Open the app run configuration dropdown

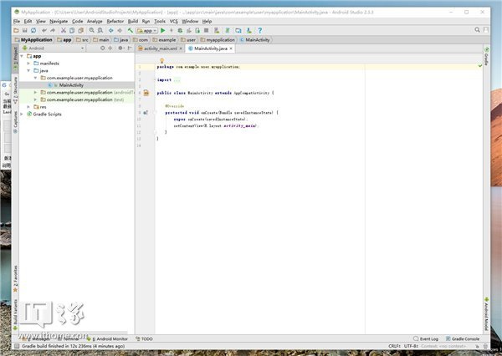(147, 30)
